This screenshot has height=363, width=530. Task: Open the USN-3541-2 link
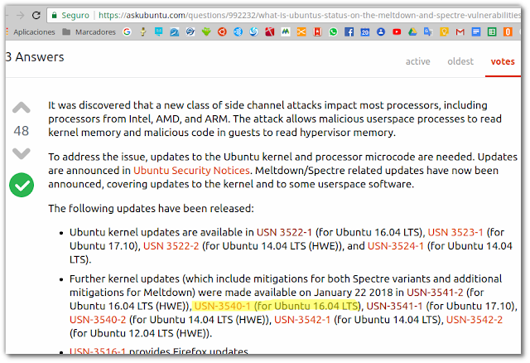coord(435,293)
